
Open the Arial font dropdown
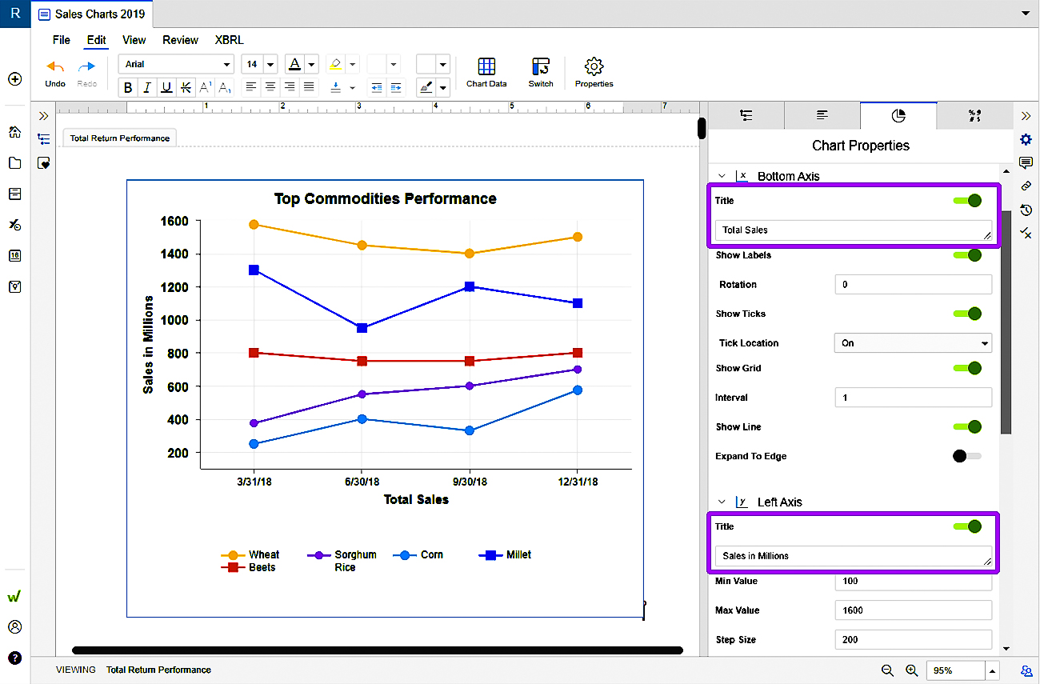(176, 64)
